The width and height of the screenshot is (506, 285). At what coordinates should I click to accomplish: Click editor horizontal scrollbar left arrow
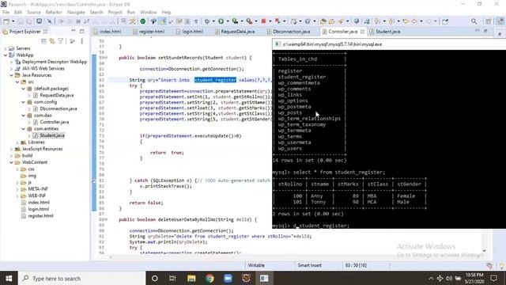point(111,257)
